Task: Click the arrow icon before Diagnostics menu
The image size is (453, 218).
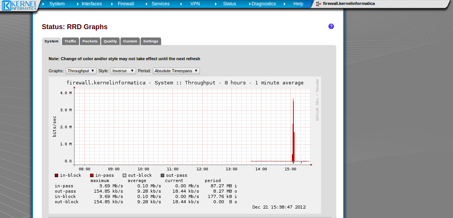Action: pos(250,4)
